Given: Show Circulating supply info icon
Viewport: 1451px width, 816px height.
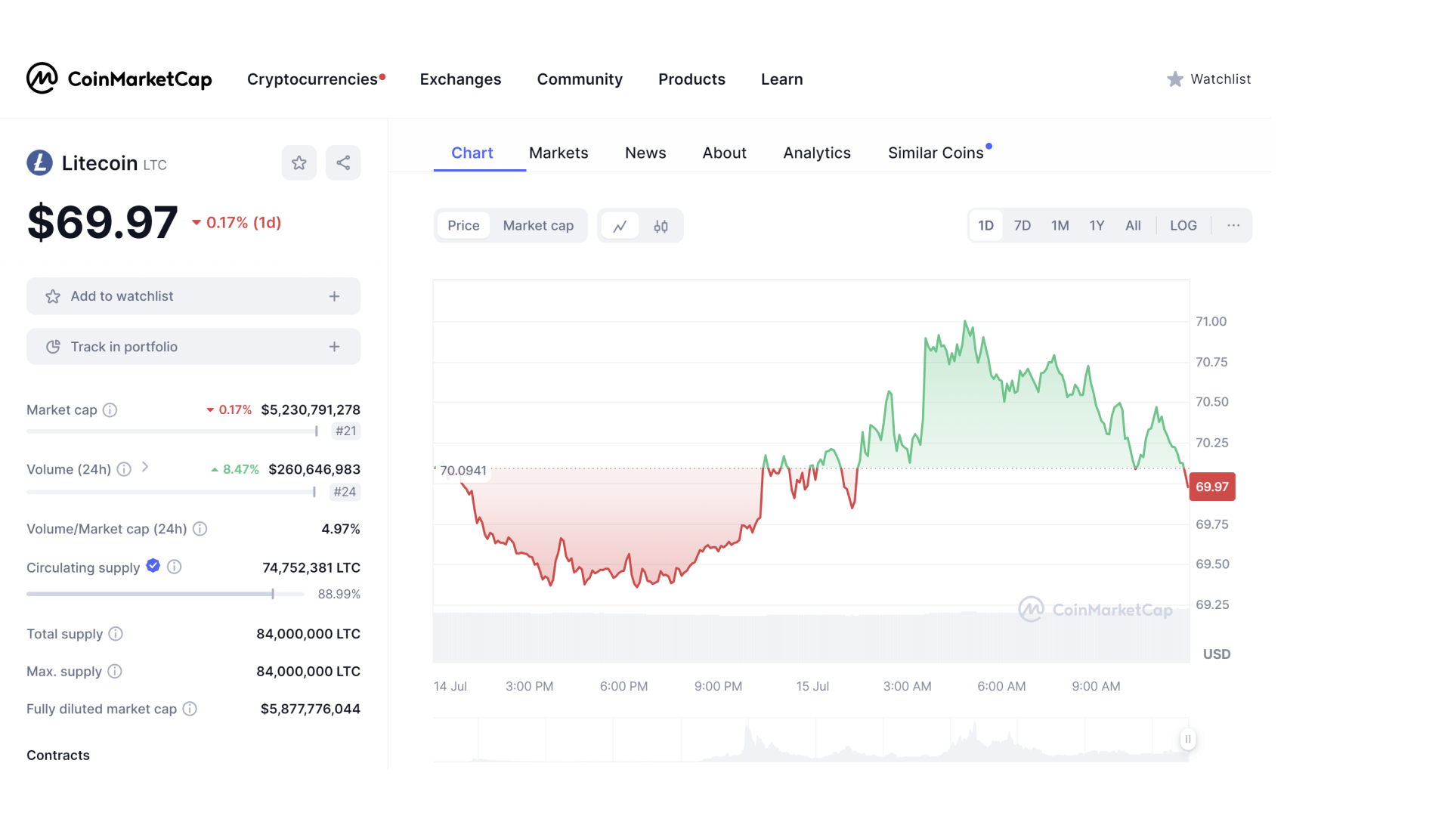Looking at the screenshot, I should [174, 567].
